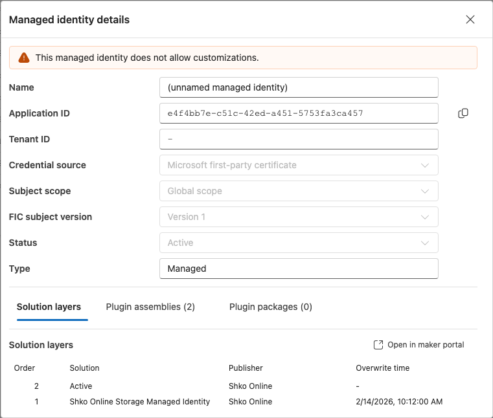Click the Tenant ID field
The width and height of the screenshot is (493, 418).
(x=299, y=139)
